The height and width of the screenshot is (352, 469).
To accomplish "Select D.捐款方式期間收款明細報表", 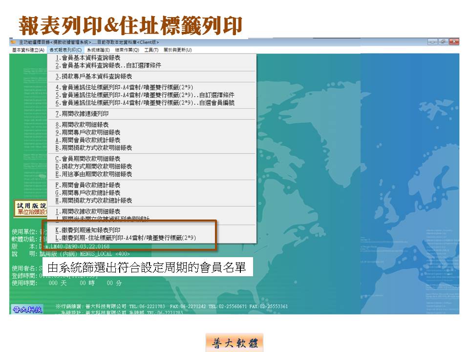I will point(151,166).
